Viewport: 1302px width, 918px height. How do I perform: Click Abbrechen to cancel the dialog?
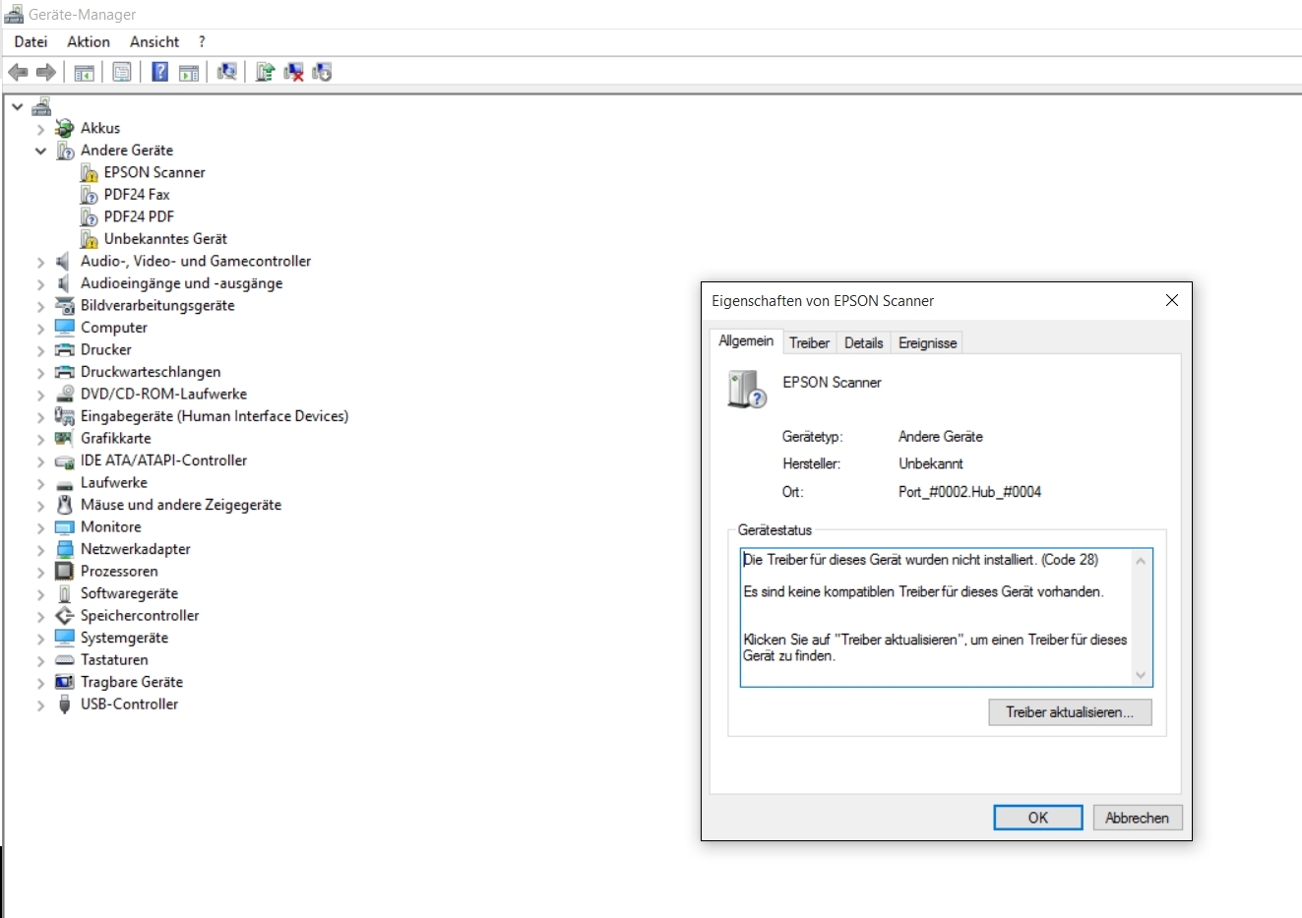[1137, 818]
